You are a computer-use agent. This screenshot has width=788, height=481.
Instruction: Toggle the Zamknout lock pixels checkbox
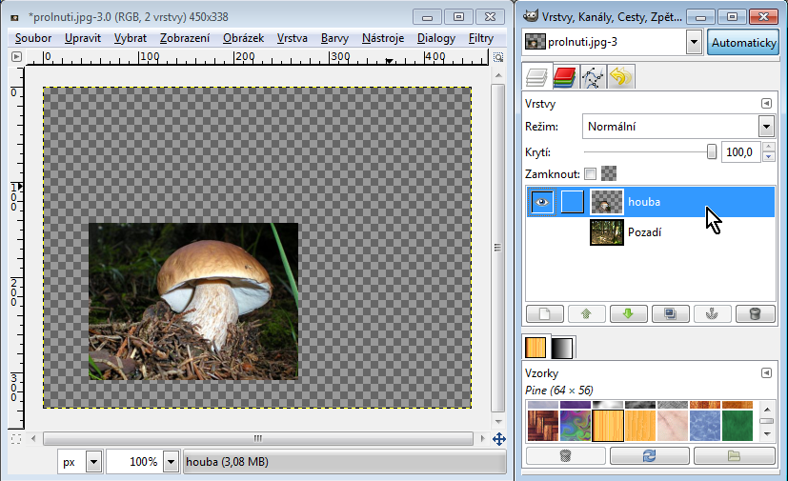[591, 174]
